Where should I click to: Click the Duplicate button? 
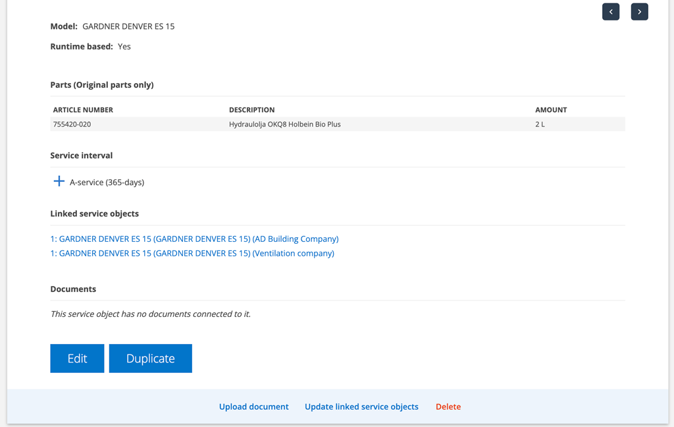151,358
